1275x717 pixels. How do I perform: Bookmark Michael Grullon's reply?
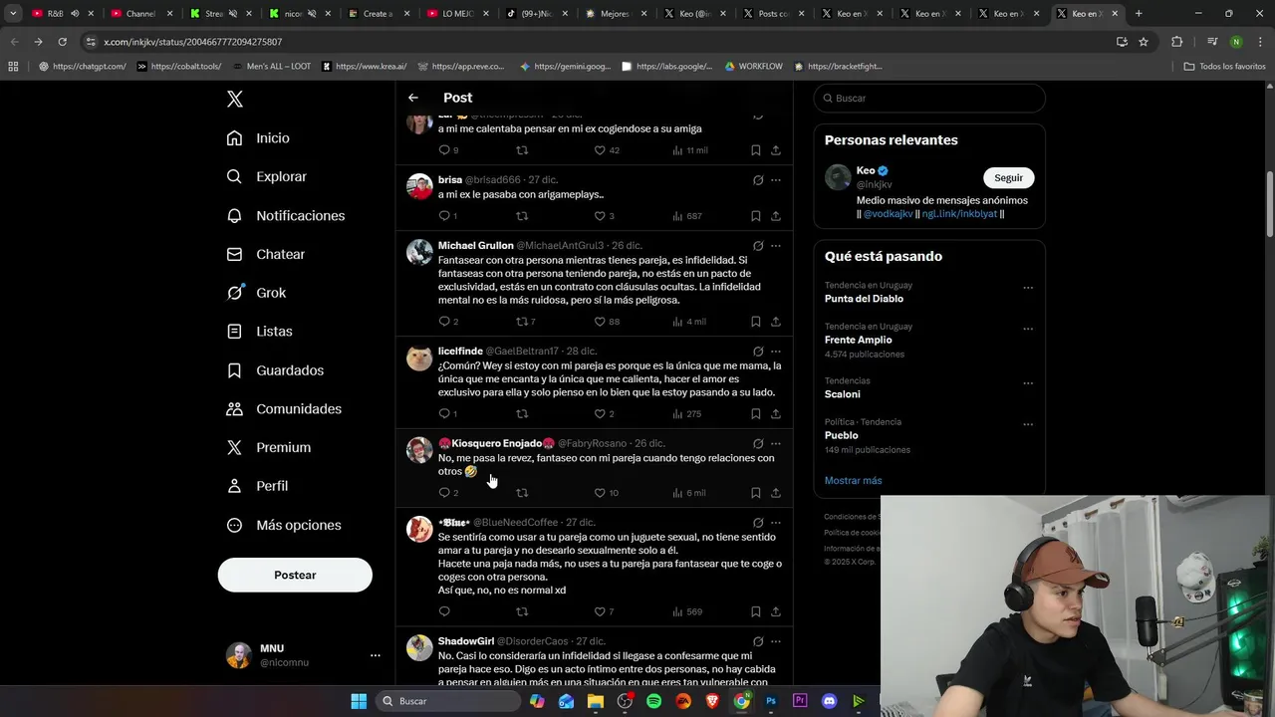click(756, 322)
